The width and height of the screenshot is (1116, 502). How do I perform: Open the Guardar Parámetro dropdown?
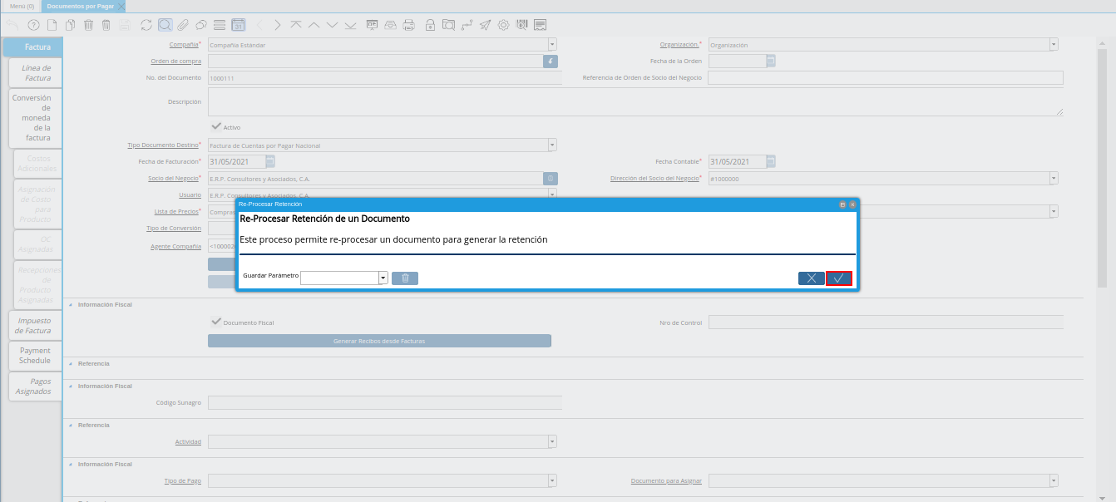click(x=383, y=278)
